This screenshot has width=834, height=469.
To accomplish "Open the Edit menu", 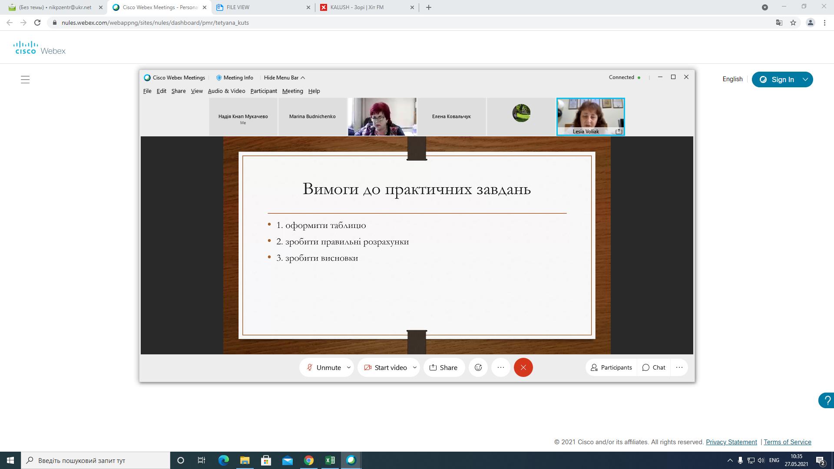I will [162, 91].
